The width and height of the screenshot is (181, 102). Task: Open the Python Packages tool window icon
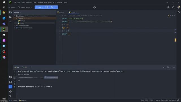point(10,77)
